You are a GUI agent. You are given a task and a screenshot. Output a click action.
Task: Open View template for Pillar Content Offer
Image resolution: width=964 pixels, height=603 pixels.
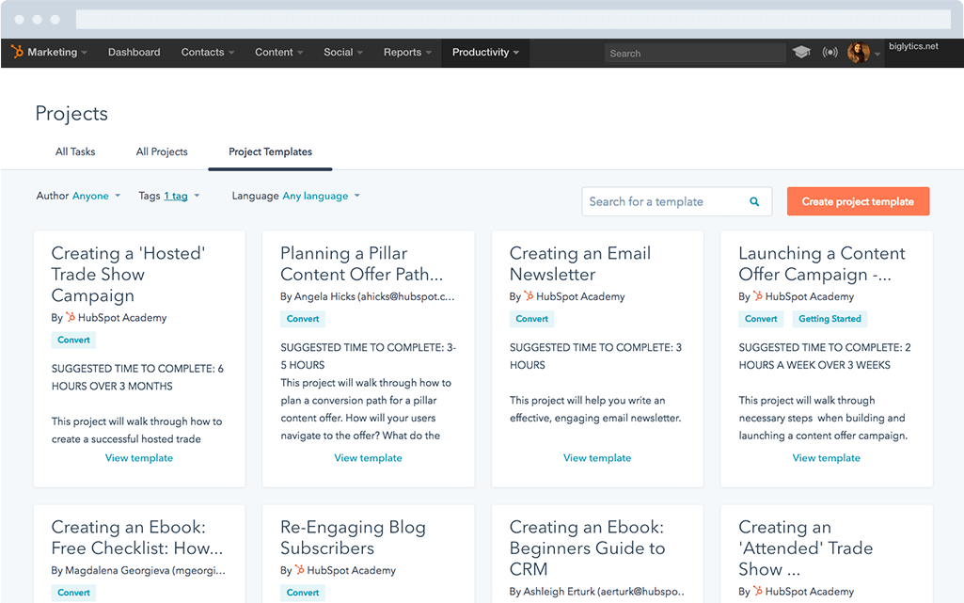click(368, 458)
